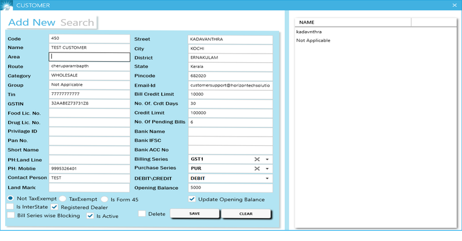Edit the District field ERNAKULAM
The width and height of the screenshot is (462, 241).
click(230, 58)
